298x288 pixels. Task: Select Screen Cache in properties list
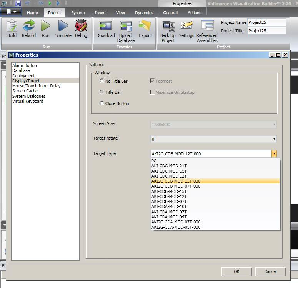45,91
